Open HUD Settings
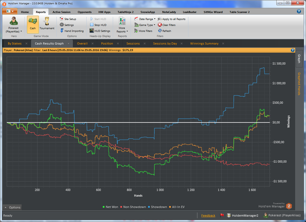This screenshot has width=306, height=222. (100, 31)
